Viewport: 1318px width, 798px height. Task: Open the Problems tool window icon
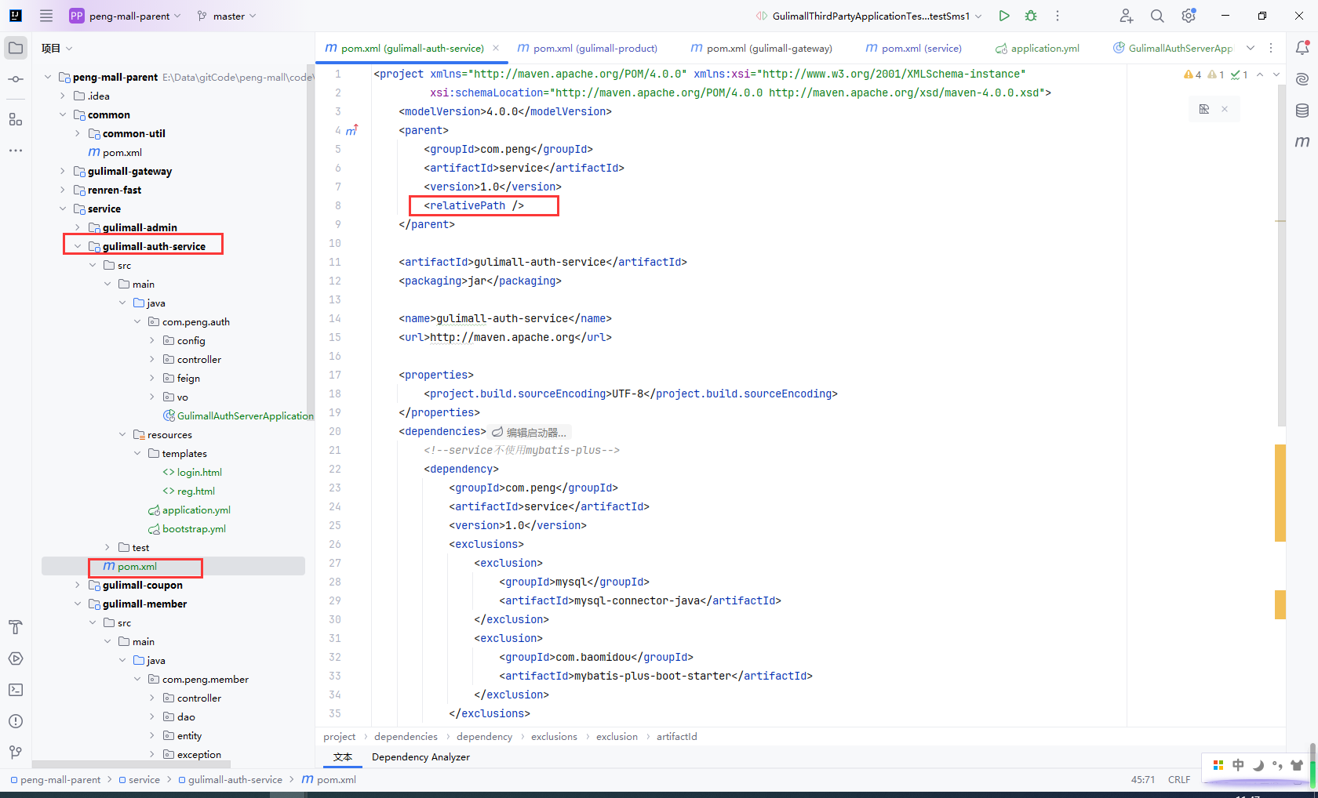point(16,721)
